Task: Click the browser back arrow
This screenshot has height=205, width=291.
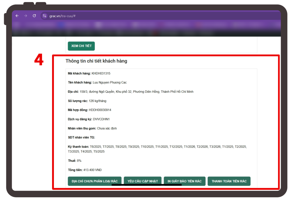Action: coord(17,16)
